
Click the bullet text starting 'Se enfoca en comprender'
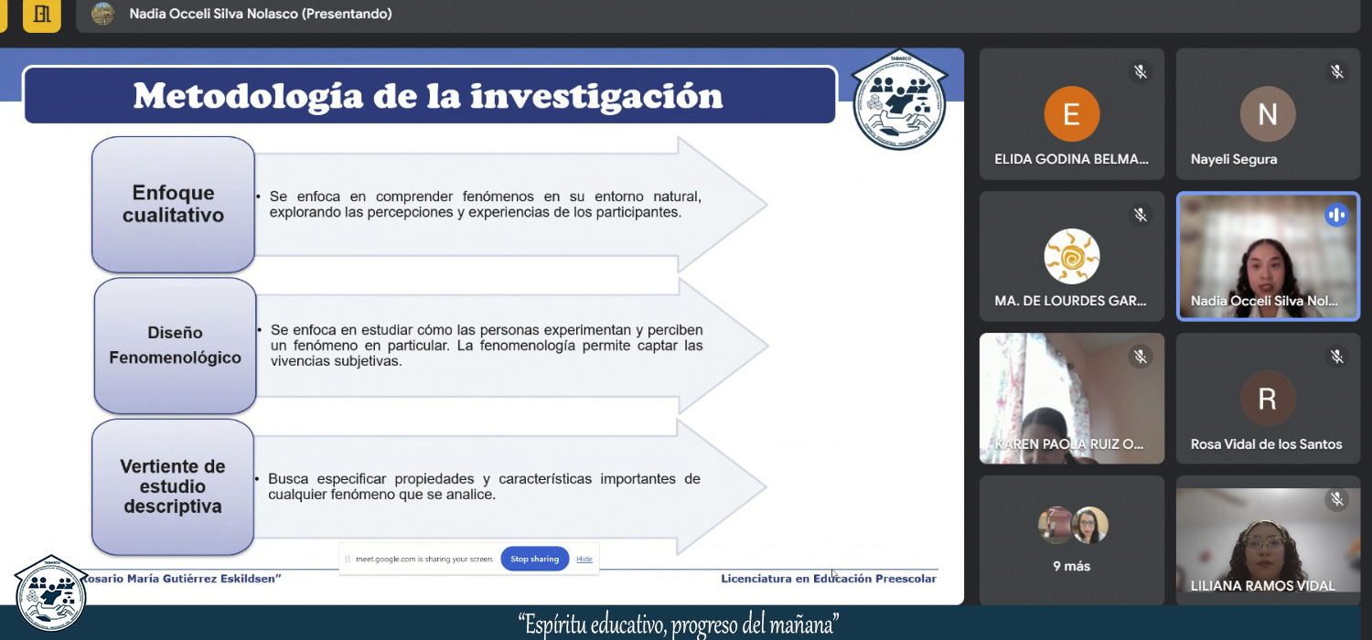486,204
